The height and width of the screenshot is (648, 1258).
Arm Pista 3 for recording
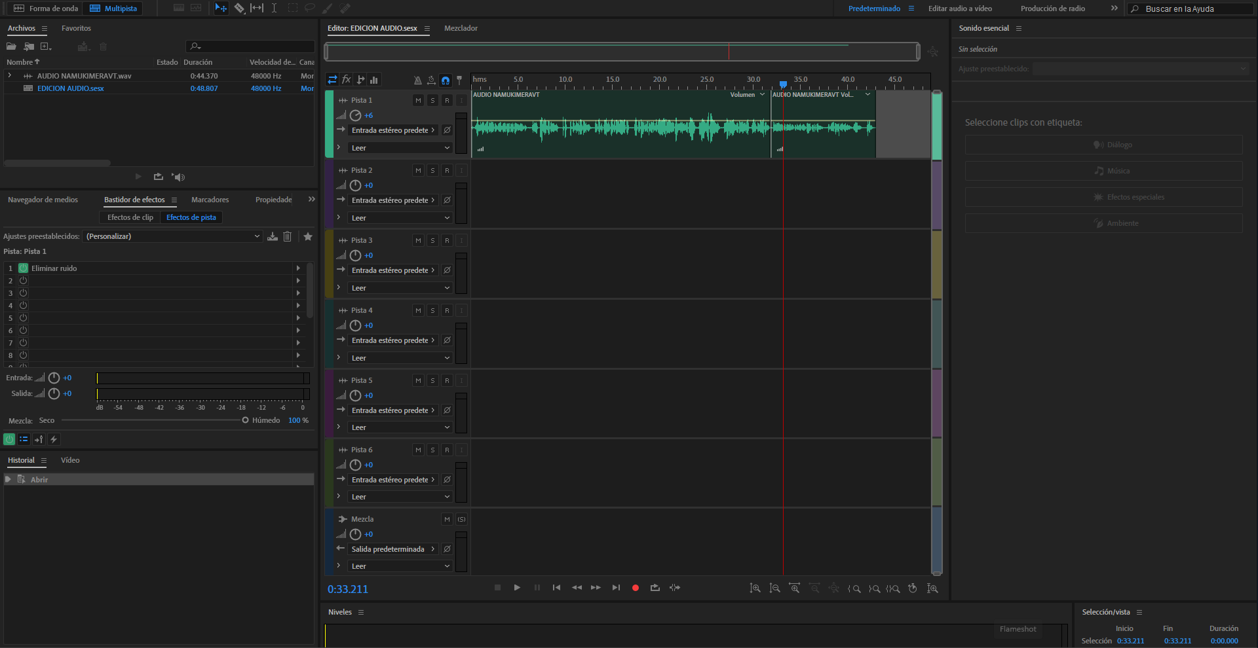(447, 240)
